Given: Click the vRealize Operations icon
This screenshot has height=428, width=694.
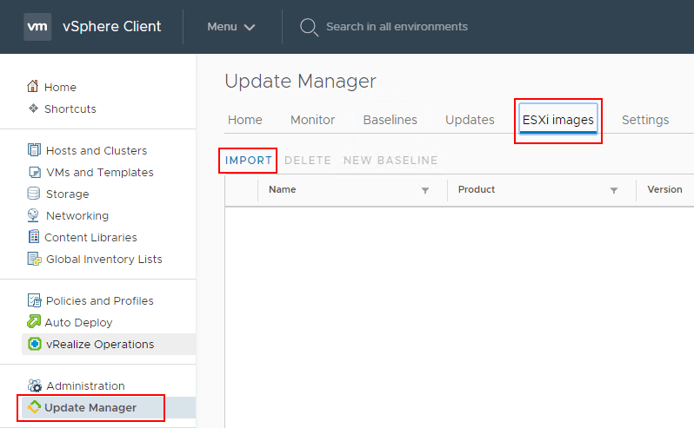Looking at the screenshot, I should [x=35, y=344].
